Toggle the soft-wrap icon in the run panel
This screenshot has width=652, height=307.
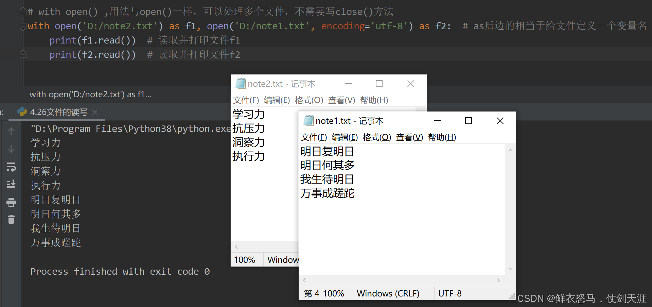click(x=11, y=167)
